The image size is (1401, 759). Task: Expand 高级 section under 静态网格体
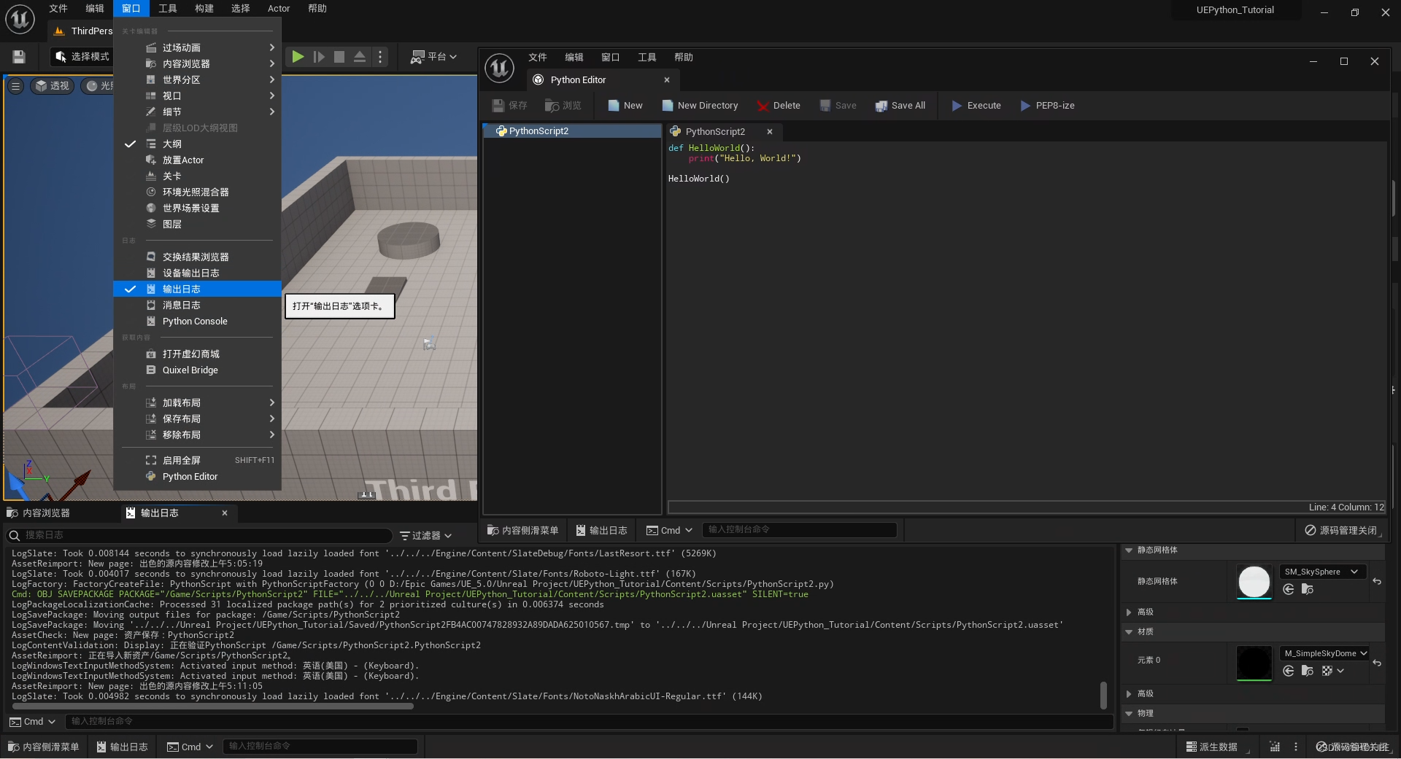(1129, 612)
